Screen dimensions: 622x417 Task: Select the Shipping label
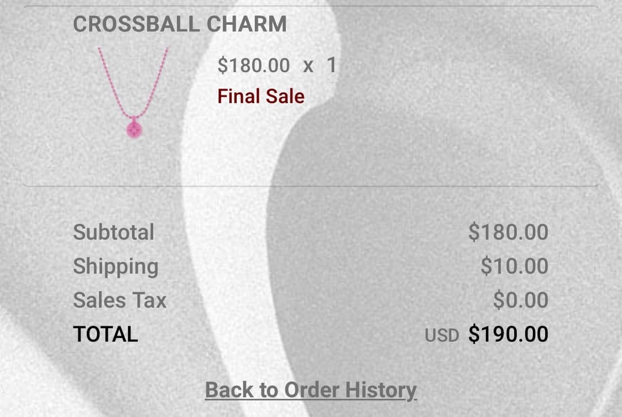tap(116, 266)
